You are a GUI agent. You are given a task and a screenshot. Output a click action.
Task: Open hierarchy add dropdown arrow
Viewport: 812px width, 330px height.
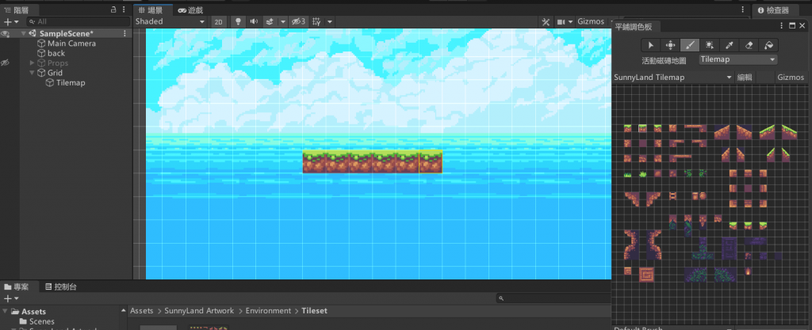pos(16,21)
